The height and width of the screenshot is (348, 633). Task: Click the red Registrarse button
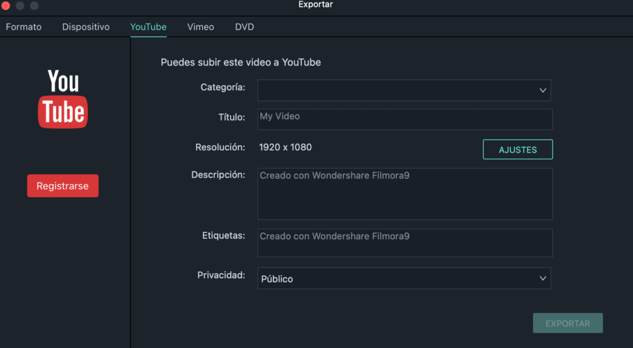(62, 185)
